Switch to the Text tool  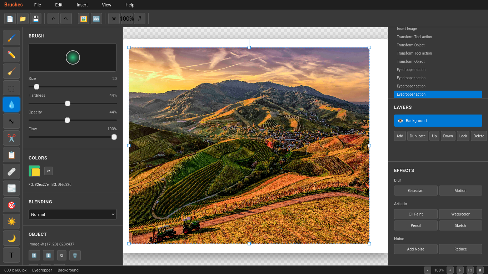[11, 255]
